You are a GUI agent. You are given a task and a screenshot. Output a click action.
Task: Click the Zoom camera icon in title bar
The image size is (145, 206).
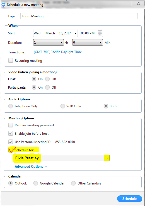3,5
